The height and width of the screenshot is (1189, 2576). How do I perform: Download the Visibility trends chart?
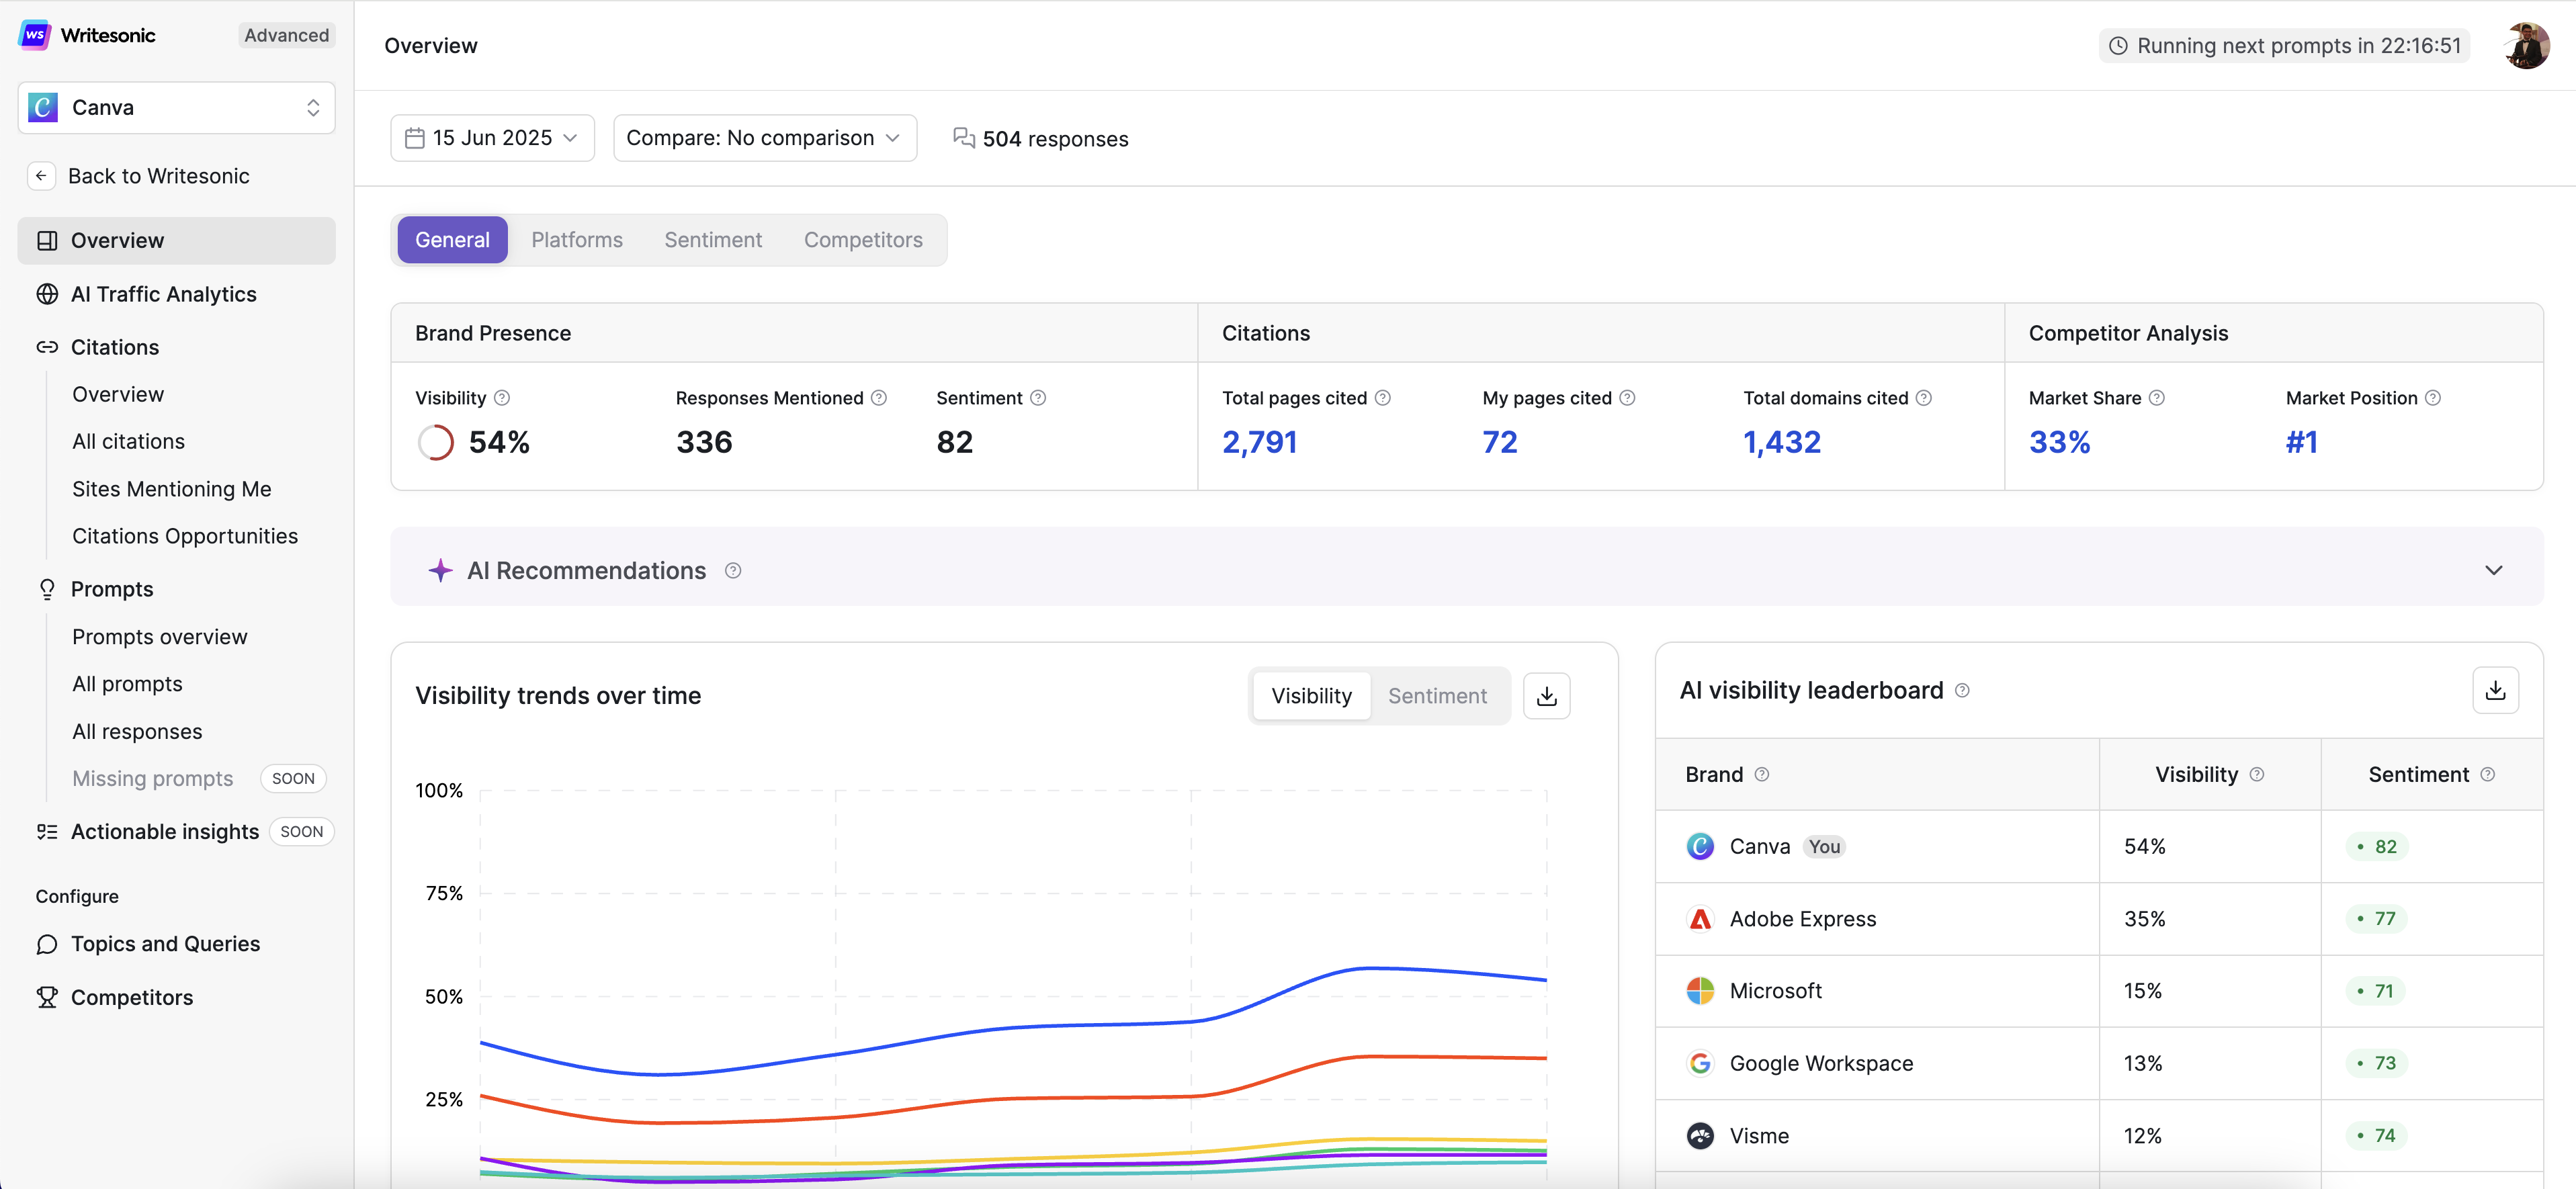pyautogui.click(x=1546, y=696)
